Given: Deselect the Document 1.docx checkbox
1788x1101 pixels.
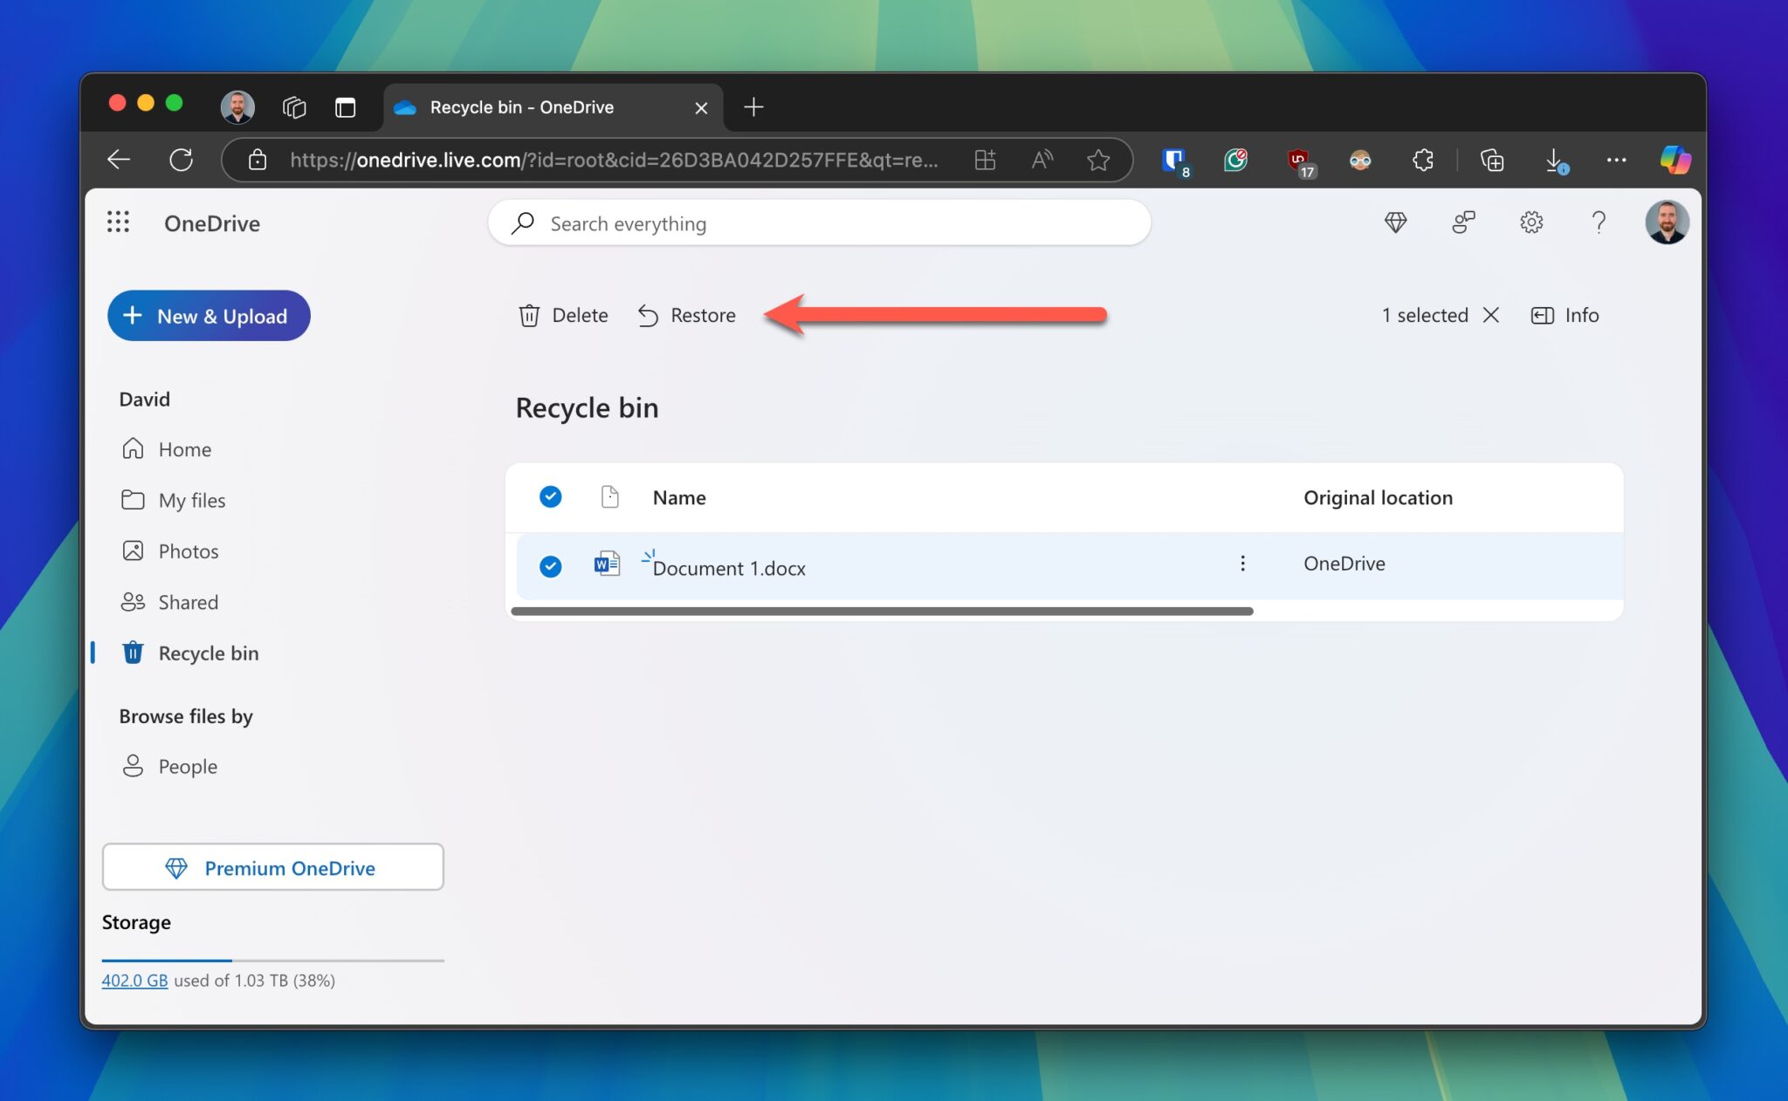Looking at the screenshot, I should pos(550,567).
